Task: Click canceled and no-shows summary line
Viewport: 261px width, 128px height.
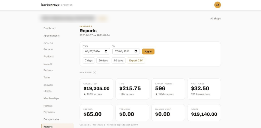Action: point(109,125)
